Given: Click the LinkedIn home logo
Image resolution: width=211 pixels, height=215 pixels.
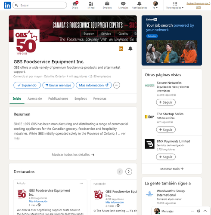Looking at the screenshot, I should pyautogui.click(x=7, y=5).
